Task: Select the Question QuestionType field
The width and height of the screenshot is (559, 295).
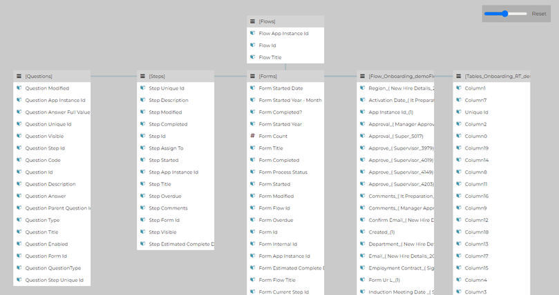Action: [x=52, y=268]
